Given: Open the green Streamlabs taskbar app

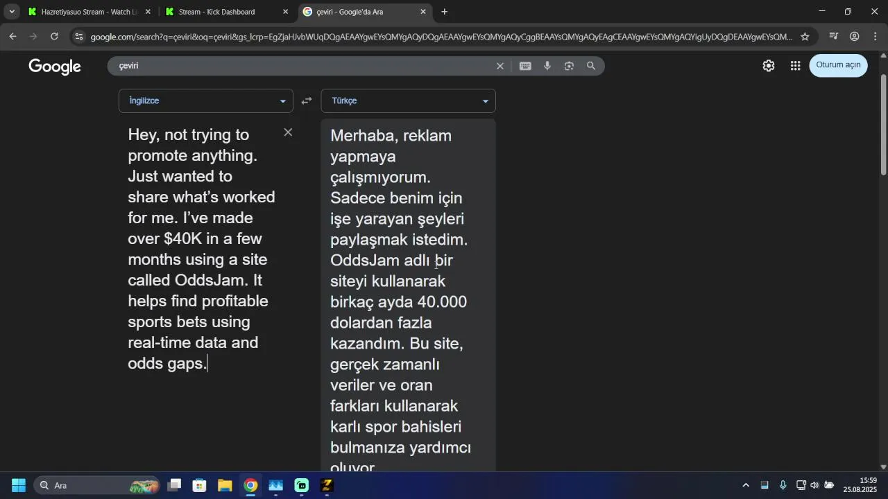Looking at the screenshot, I should coord(301,485).
